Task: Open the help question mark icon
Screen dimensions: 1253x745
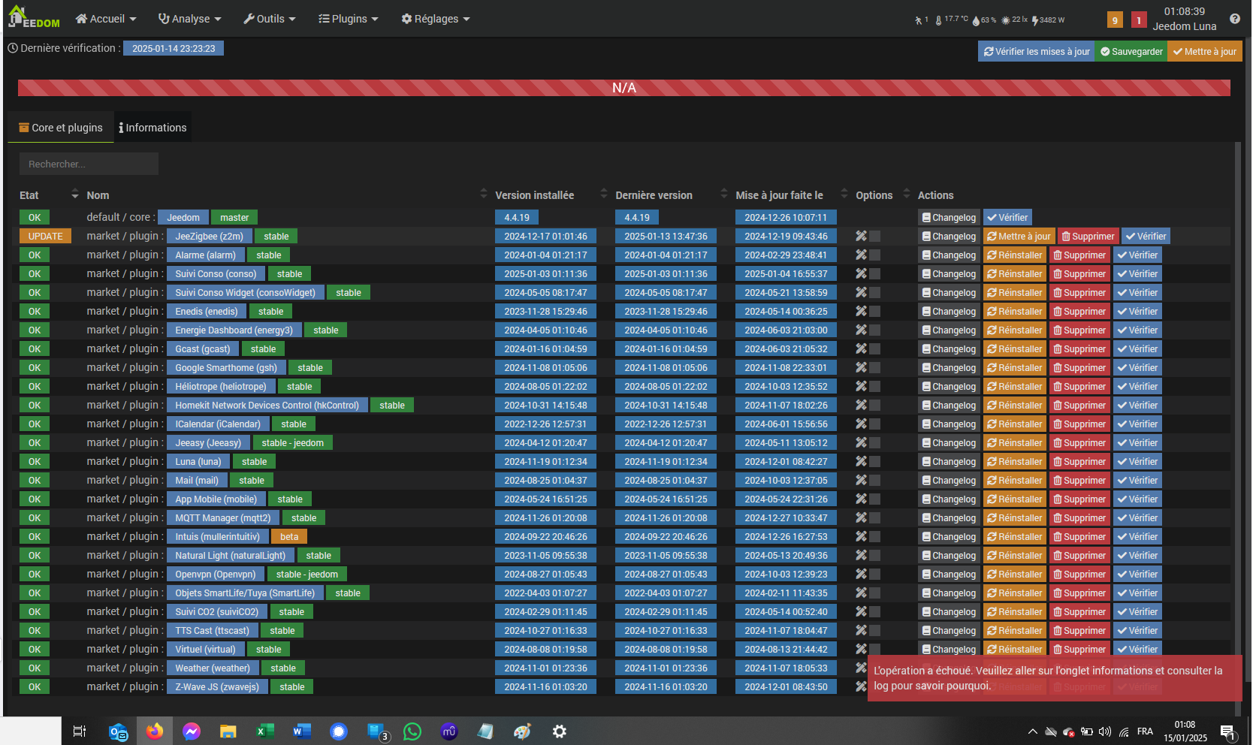Action: (x=1234, y=19)
